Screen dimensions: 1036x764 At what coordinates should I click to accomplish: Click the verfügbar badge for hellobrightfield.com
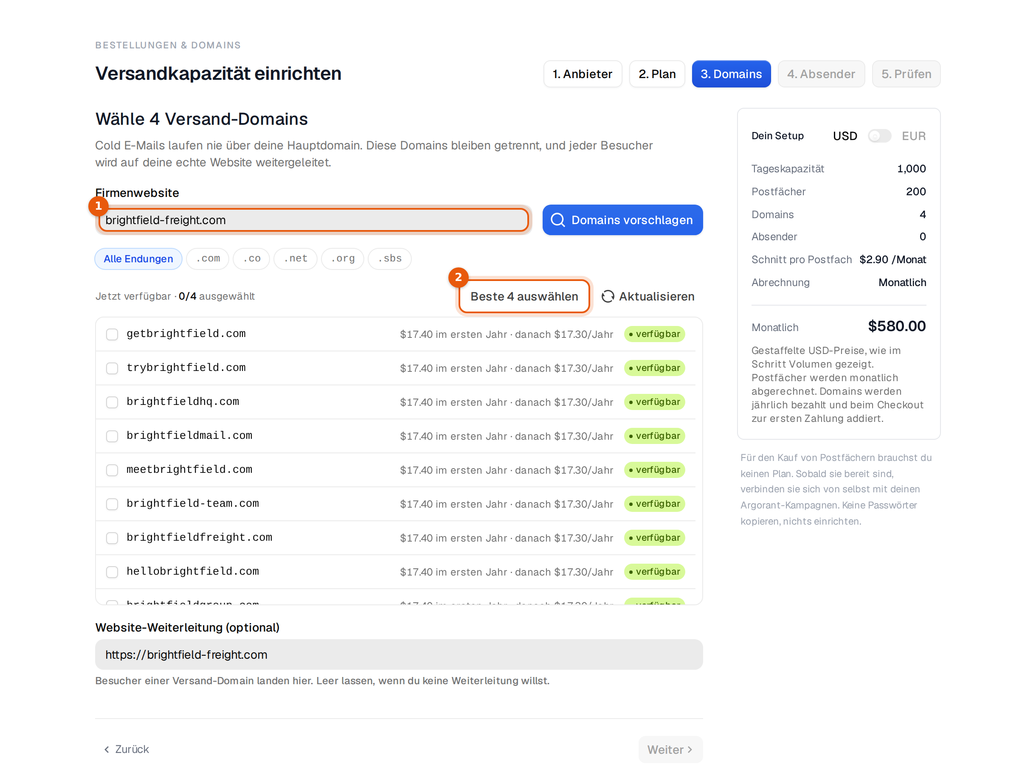pyautogui.click(x=654, y=572)
